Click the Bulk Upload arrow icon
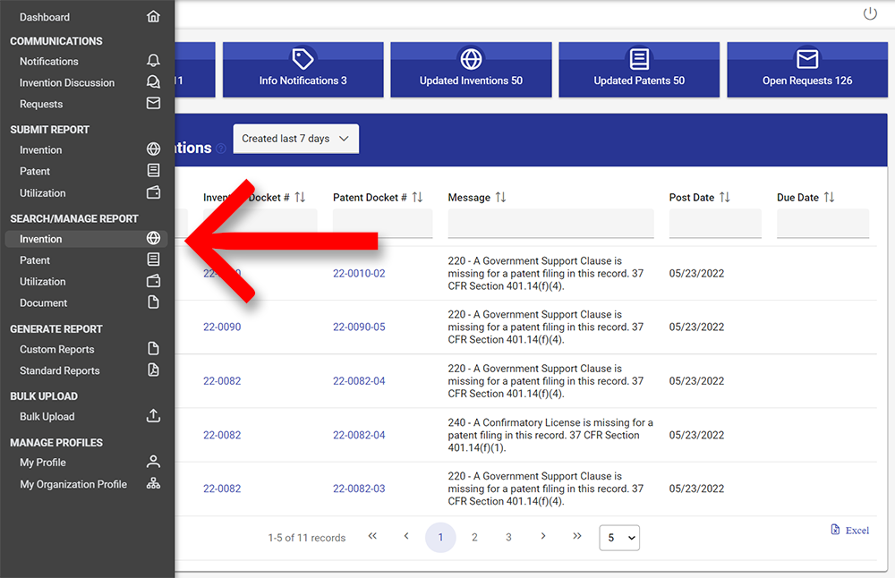The height and width of the screenshot is (578, 895). click(153, 416)
